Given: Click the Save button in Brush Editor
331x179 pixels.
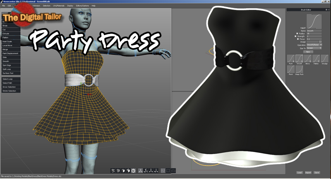Looking at the screenshot, I should [x=317, y=173].
